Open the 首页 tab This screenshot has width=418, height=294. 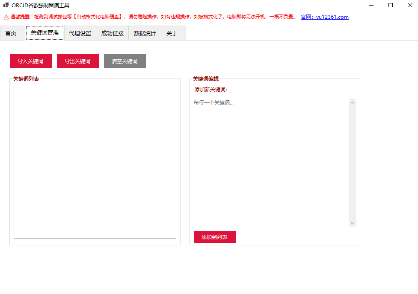pyautogui.click(x=11, y=33)
